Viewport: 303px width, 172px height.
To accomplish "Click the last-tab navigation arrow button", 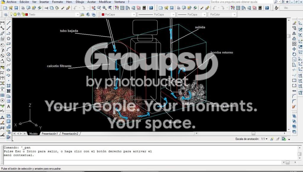I will coord(25,134).
